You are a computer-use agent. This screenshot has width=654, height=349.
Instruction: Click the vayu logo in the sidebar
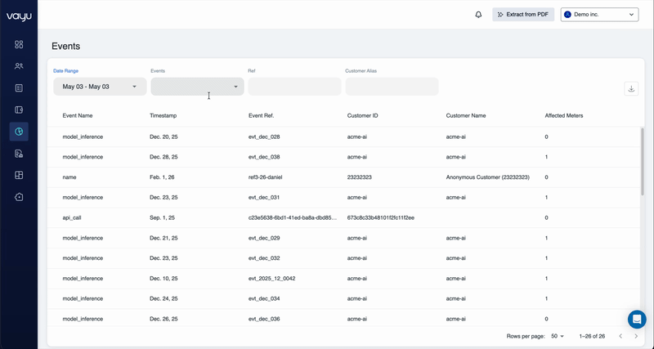point(19,17)
